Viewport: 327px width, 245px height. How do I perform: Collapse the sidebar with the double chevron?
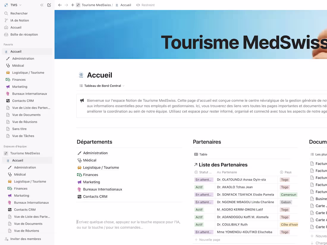(x=42, y=5)
